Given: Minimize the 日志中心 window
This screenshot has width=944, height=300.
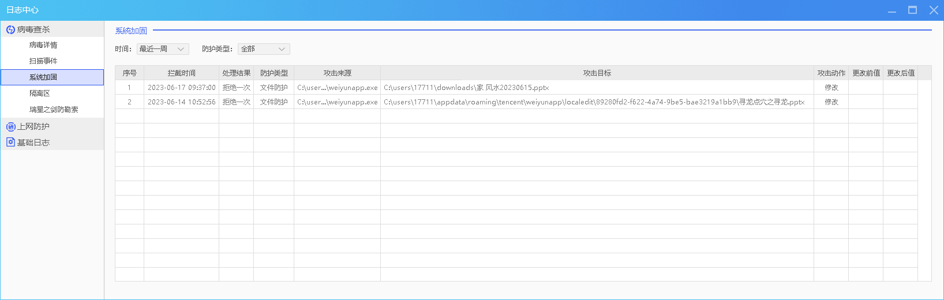Looking at the screenshot, I should (x=892, y=10).
